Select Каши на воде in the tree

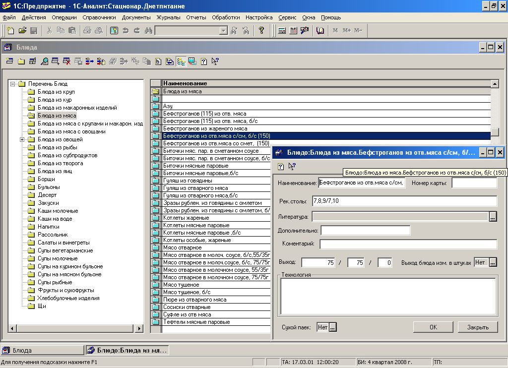(55, 219)
